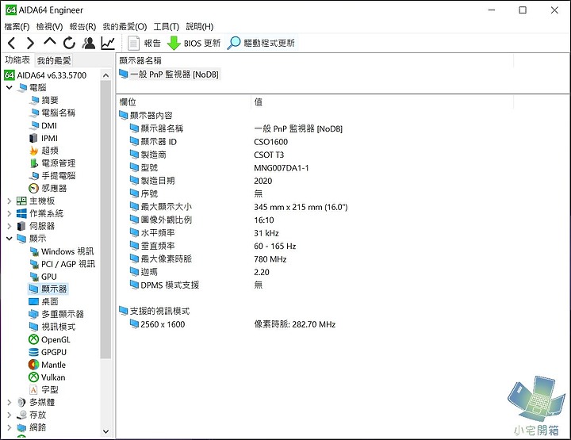Select the 電源管理 battery icon
The height and width of the screenshot is (440, 571).
pos(33,163)
